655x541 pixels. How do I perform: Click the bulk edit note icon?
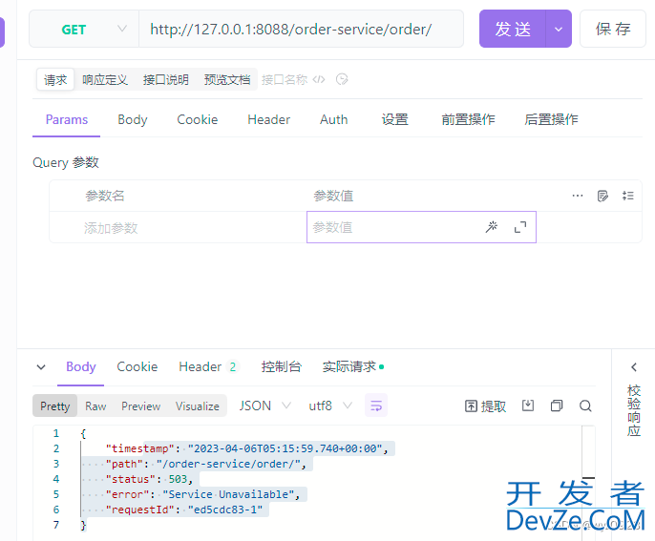tap(602, 196)
